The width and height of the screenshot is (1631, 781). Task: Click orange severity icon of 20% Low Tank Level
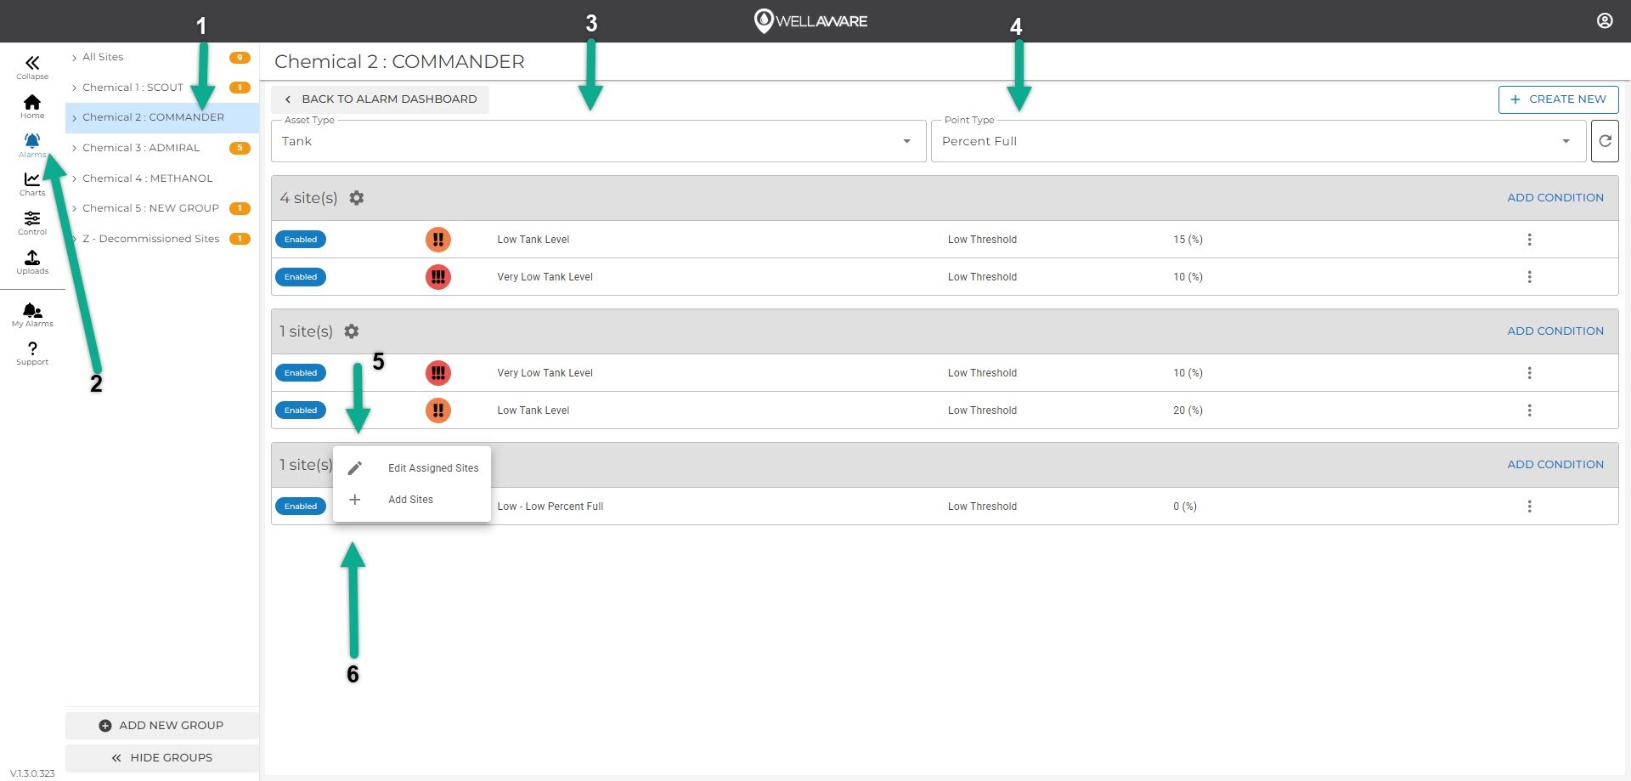[x=438, y=410]
